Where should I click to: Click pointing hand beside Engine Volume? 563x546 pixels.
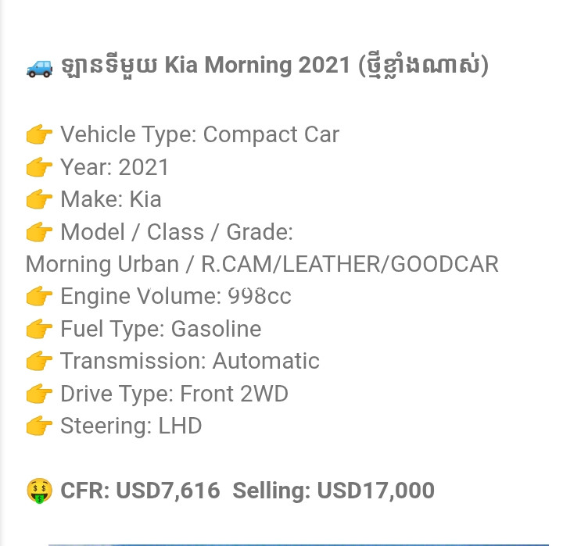tap(40, 296)
